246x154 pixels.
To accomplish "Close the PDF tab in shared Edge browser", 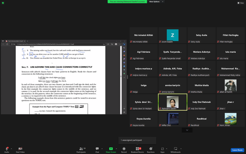I will [x=25, y=41].
